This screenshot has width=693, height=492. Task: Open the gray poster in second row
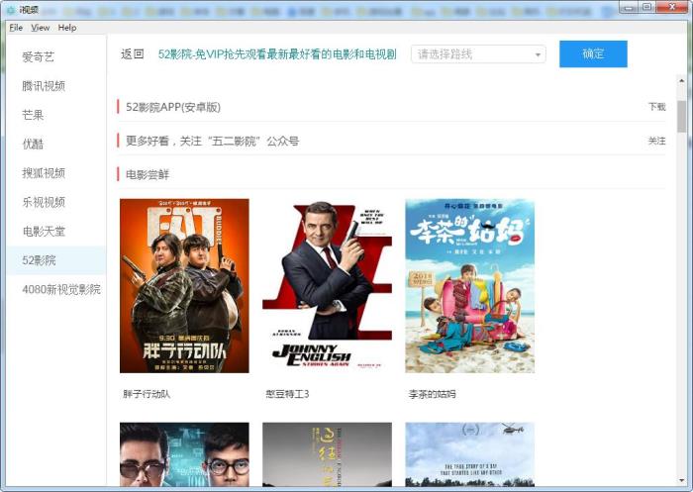tap(327, 454)
